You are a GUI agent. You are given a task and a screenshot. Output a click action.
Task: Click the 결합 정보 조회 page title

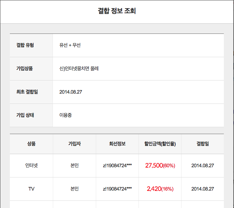pyautogui.click(x=117, y=11)
